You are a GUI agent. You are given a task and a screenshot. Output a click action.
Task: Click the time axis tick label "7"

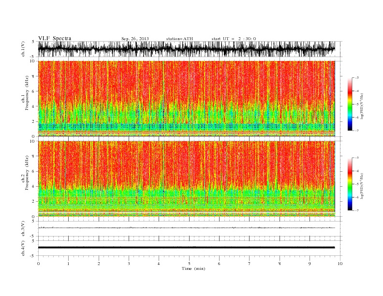coord(250,264)
